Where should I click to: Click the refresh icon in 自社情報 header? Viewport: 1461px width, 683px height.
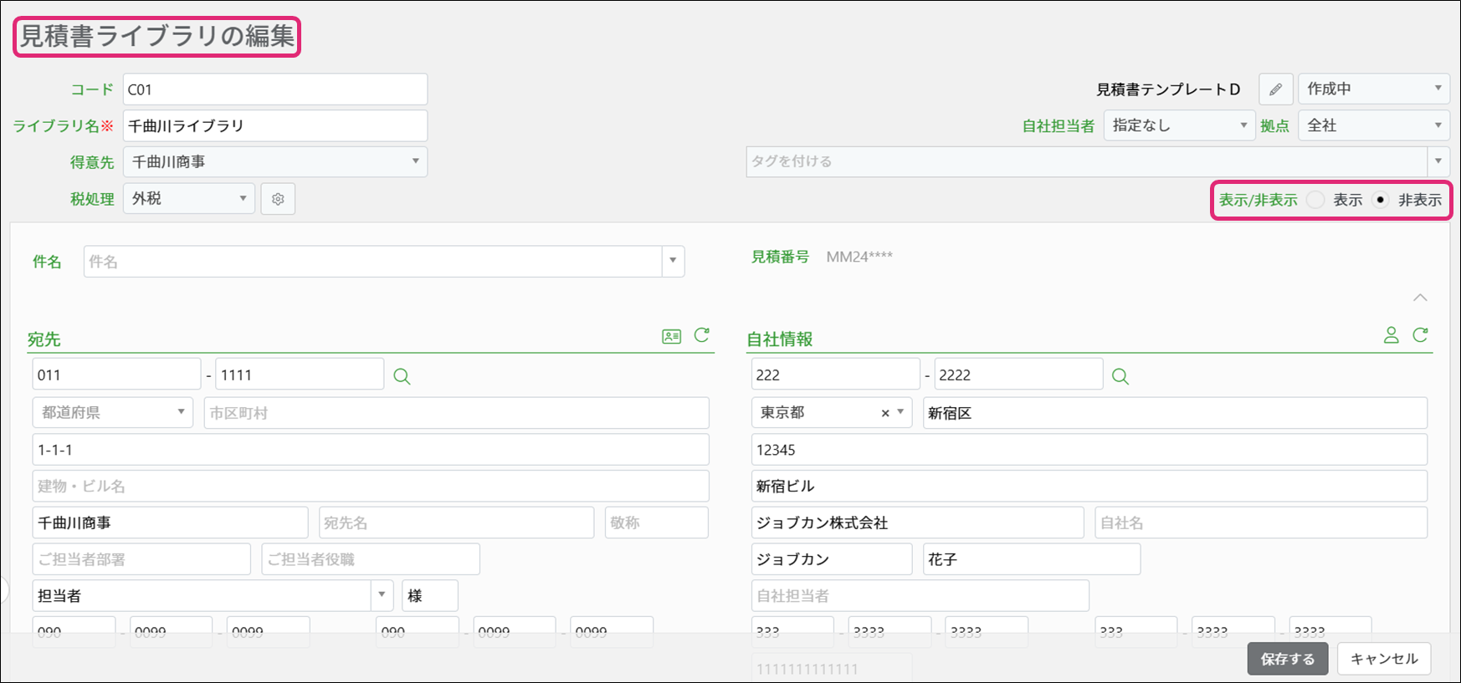1420,335
